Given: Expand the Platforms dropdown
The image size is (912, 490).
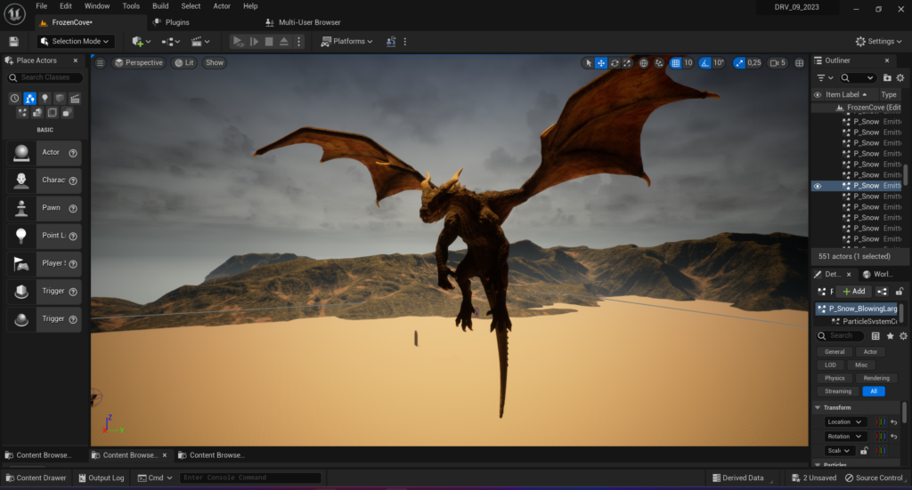Looking at the screenshot, I should click(x=346, y=41).
